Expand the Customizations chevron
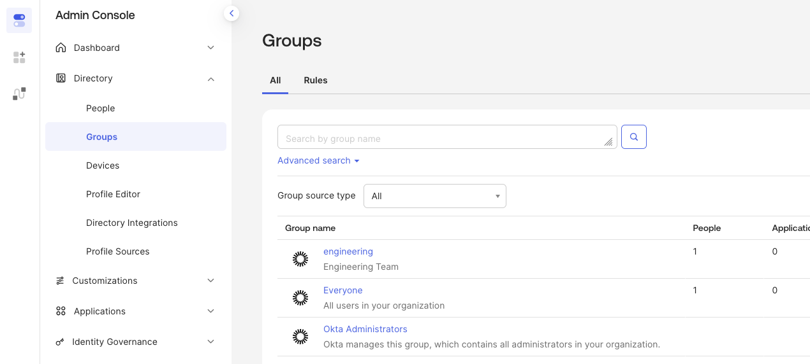810x364 pixels. pos(211,281)
